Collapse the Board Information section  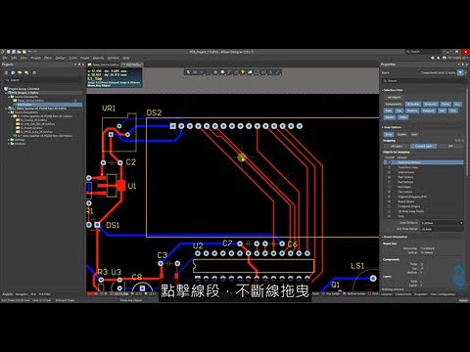pyautogui.click(x=383, y=237)
